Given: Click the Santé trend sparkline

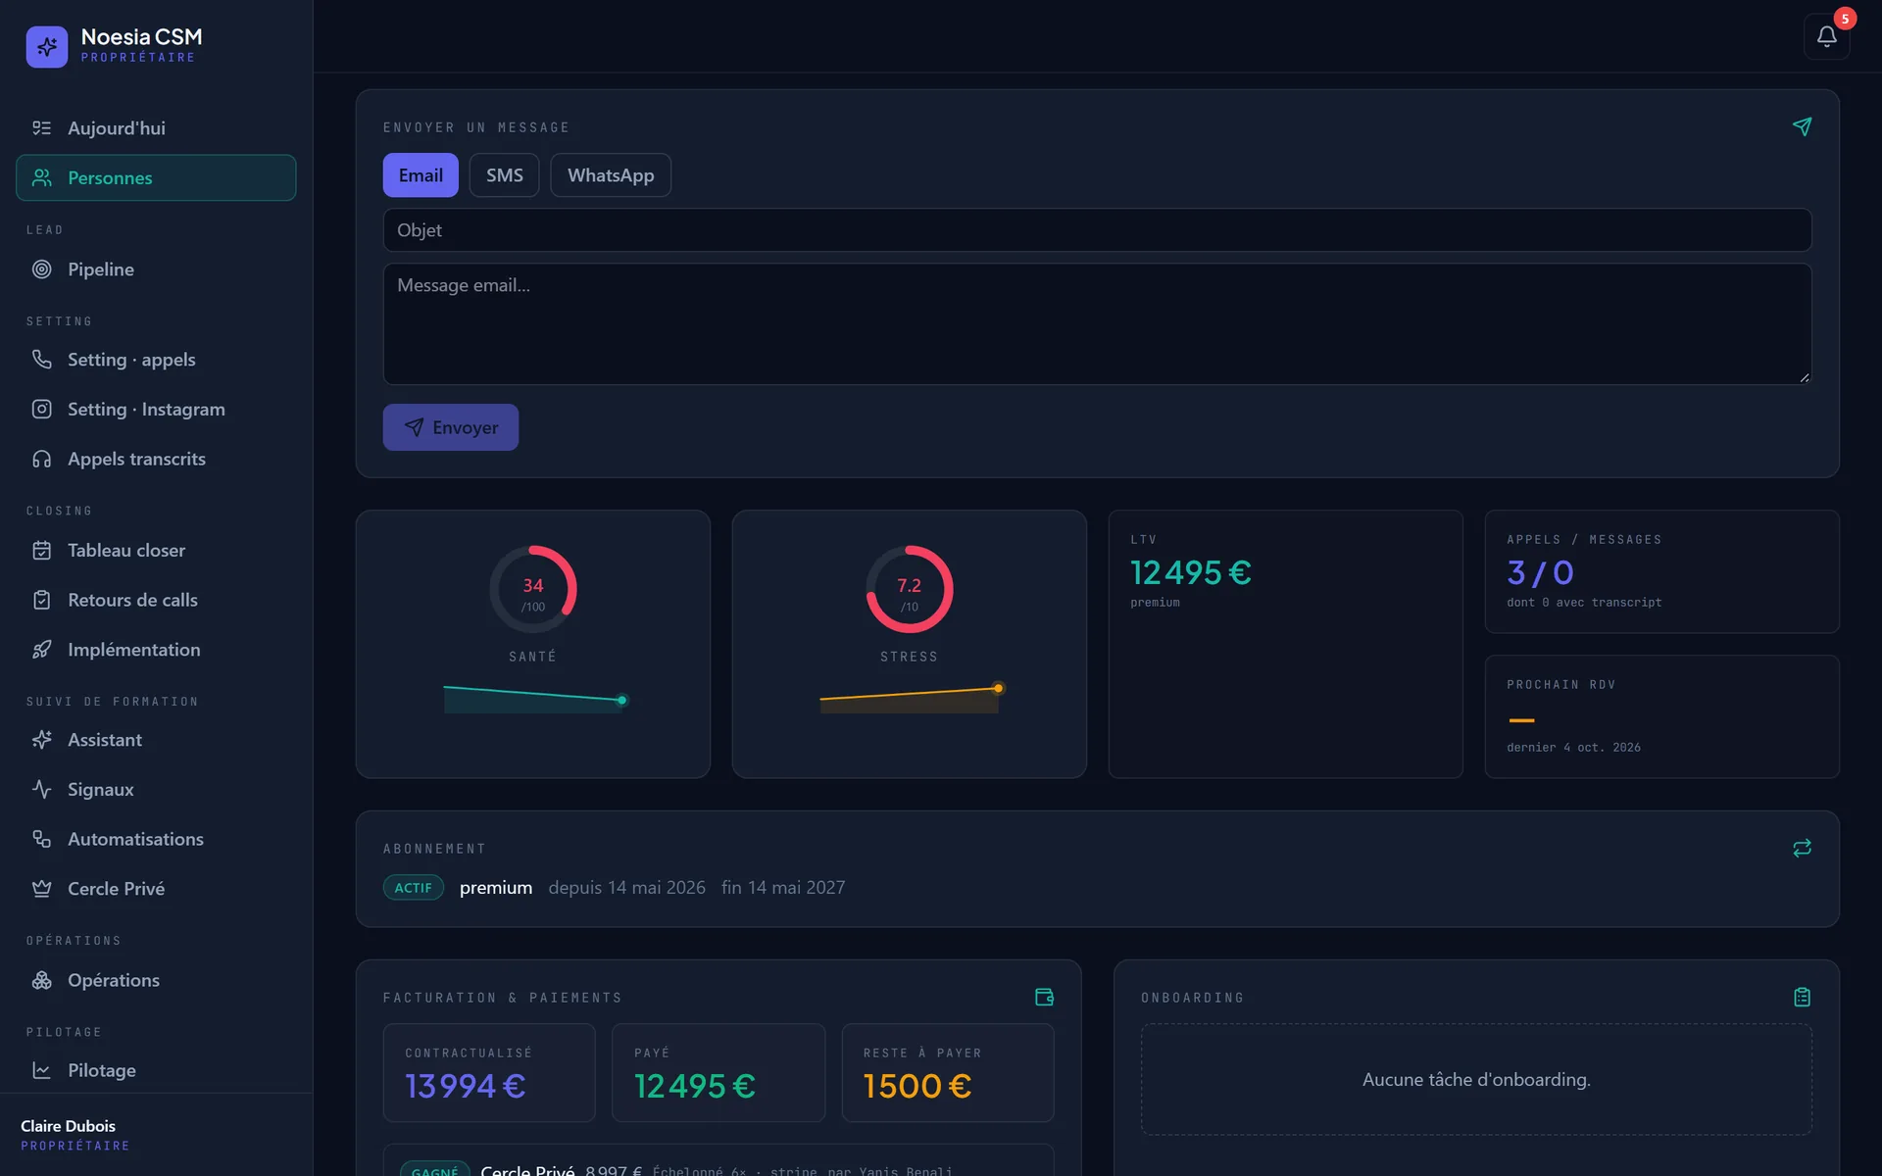Looking at the screenshot, I should coord(535,699).
